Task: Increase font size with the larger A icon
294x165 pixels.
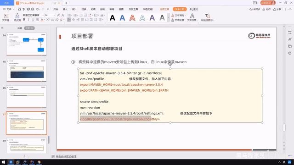Action: click(x=58, y=15)
